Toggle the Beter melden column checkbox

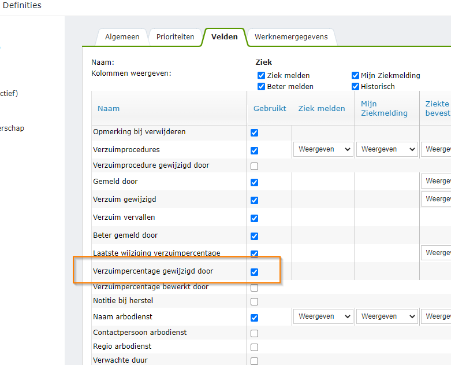tap(262, 87)
